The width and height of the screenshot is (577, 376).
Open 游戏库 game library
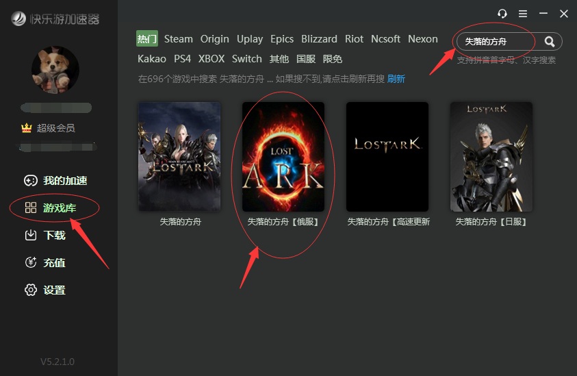click(x=60, y=208)
